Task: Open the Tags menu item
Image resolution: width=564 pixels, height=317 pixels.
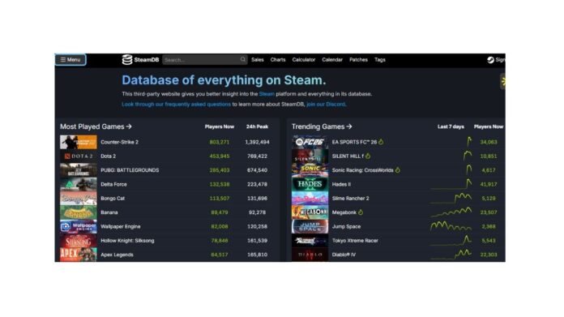Action: pyautogui.click(x=380, y=60)
